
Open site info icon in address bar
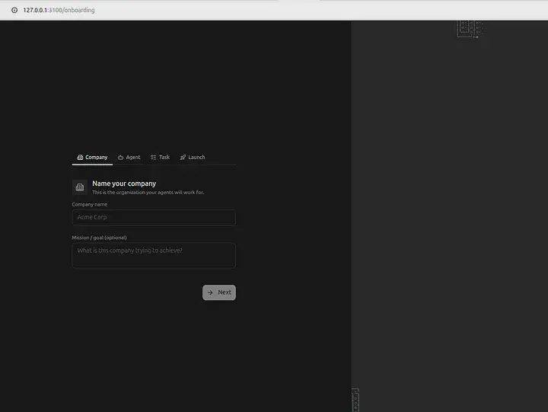coord(14,10)
